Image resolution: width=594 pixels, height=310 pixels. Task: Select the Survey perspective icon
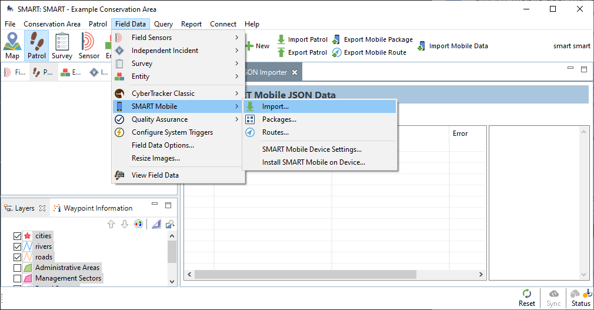[x=62, y=45]
